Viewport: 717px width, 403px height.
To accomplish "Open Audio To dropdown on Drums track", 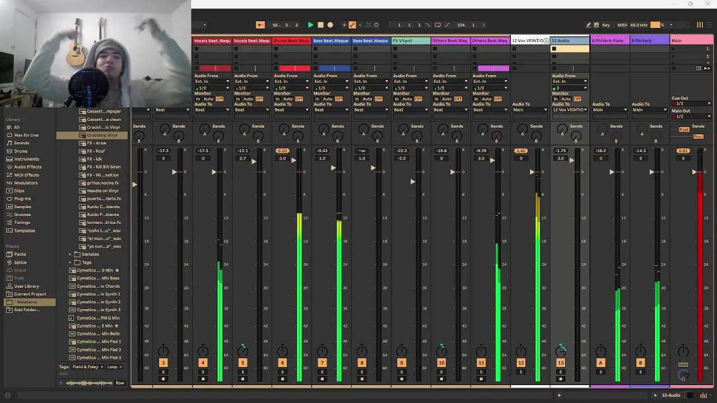I will (x=291, y=110).
